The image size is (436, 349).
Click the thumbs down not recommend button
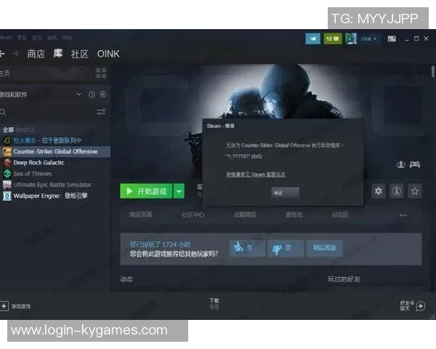[285, 248]
